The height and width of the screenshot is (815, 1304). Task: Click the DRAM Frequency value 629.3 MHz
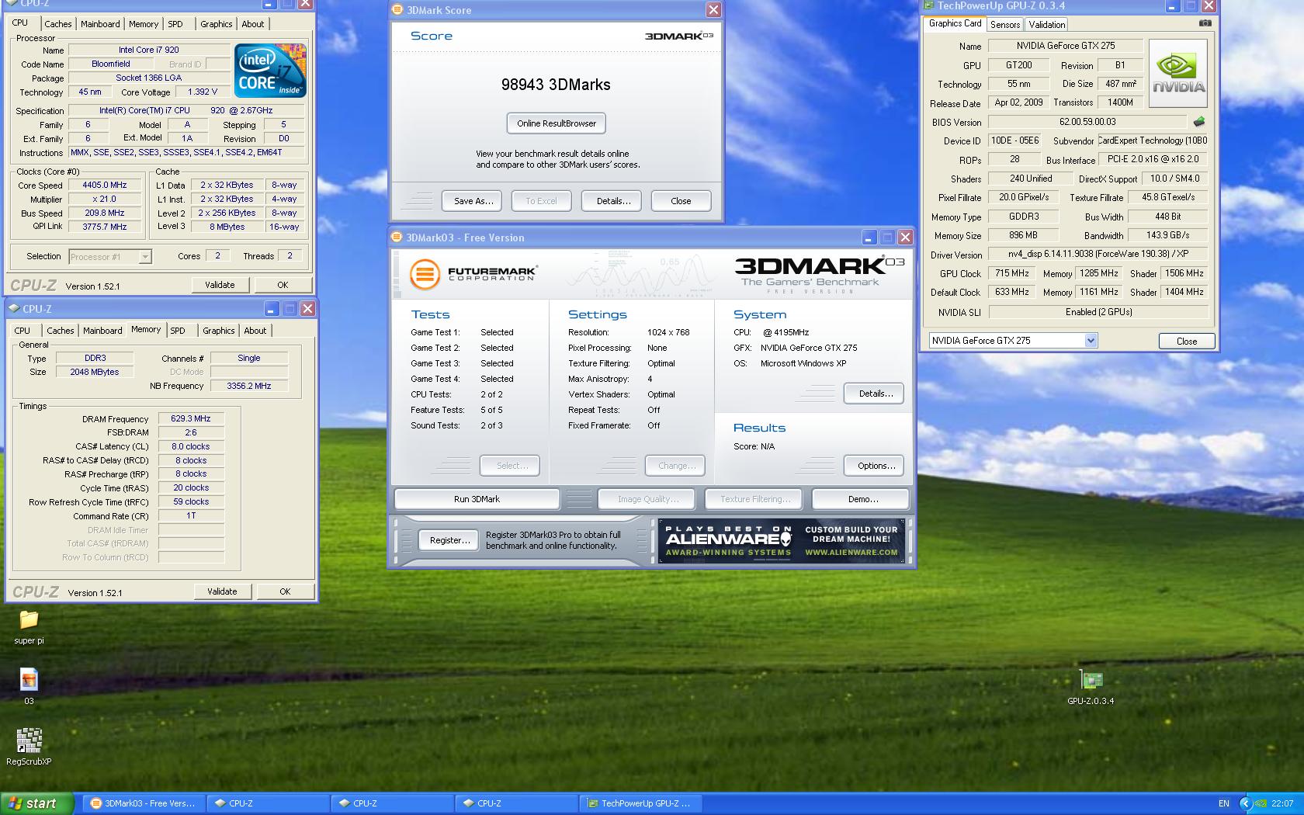pyautogui.click(x=191, y=418)
